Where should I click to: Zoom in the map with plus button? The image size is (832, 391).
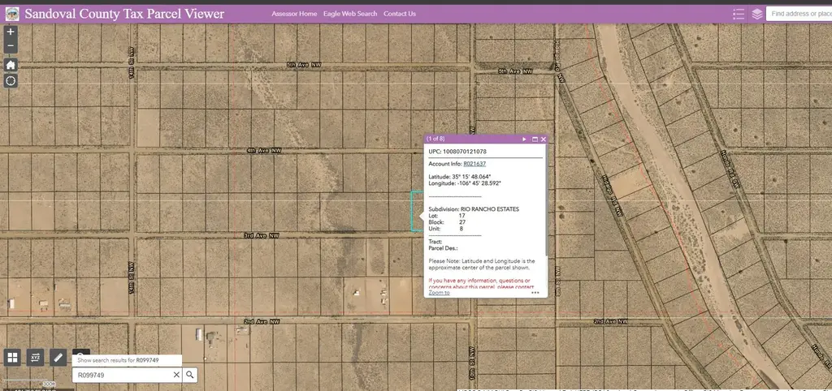click(11, 32)
